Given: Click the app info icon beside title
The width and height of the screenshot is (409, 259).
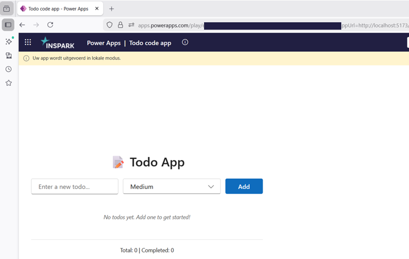Looking at the screenshot, I should click(x=185, y=42).
